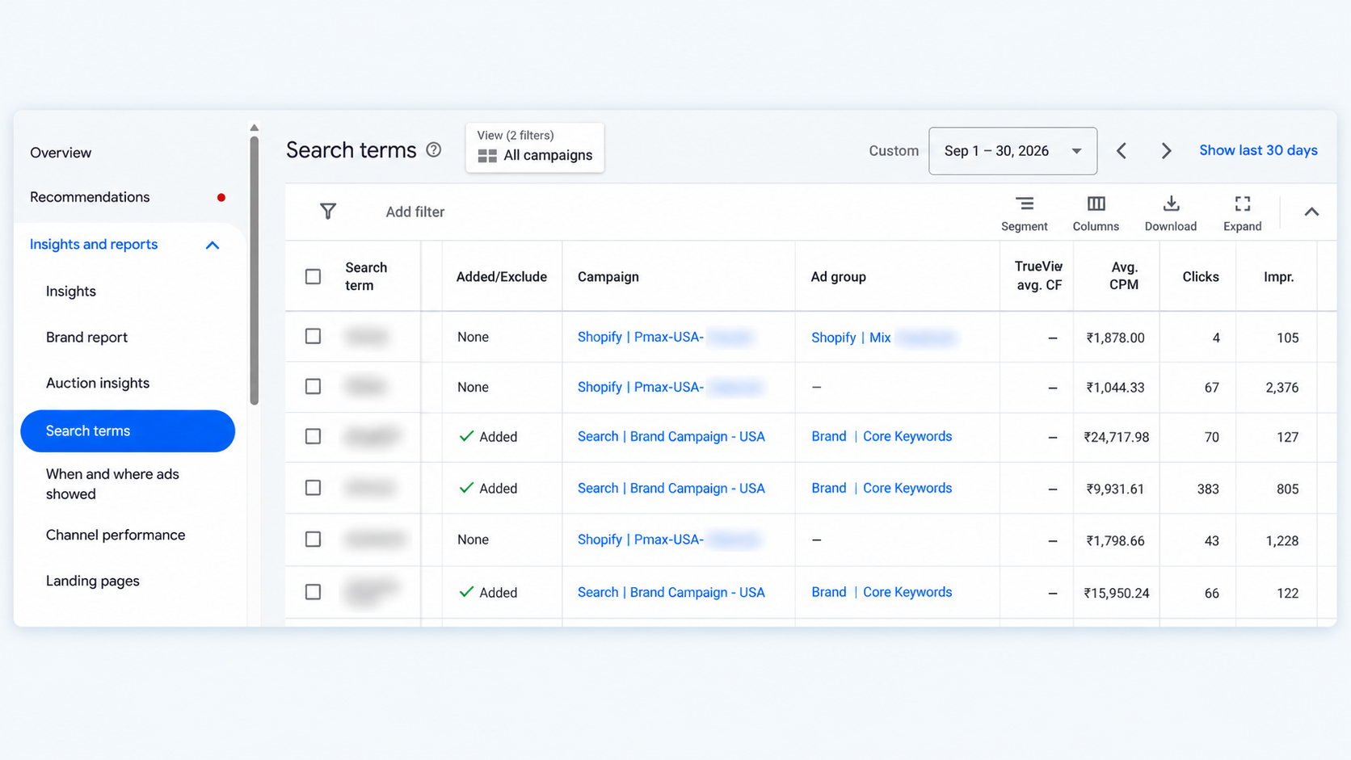The image size is (1351, 760).
Task: Open Landing pages
Action: [x=93, y=581]
